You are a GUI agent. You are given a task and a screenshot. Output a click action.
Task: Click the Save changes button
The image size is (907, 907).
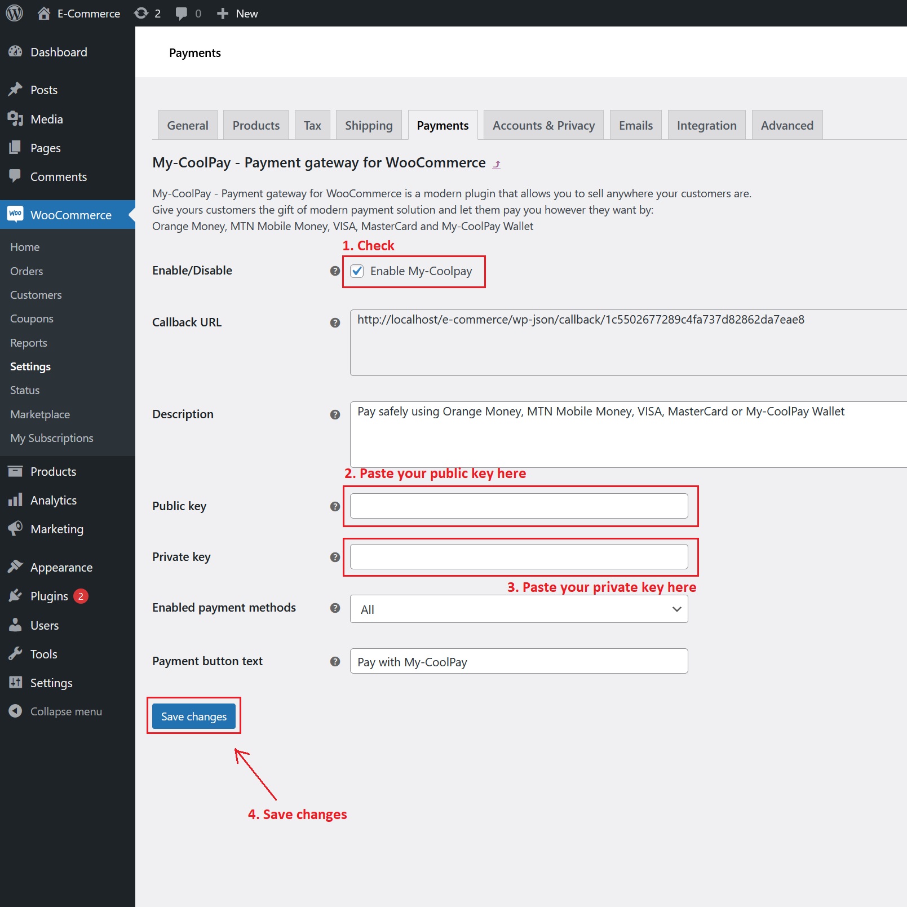point(194,716)
